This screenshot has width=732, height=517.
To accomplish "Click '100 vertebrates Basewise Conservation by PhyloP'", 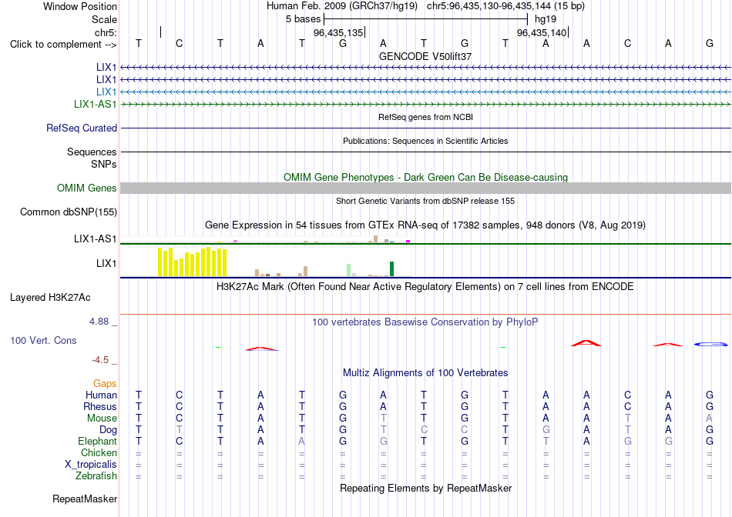I will [425, 322].
